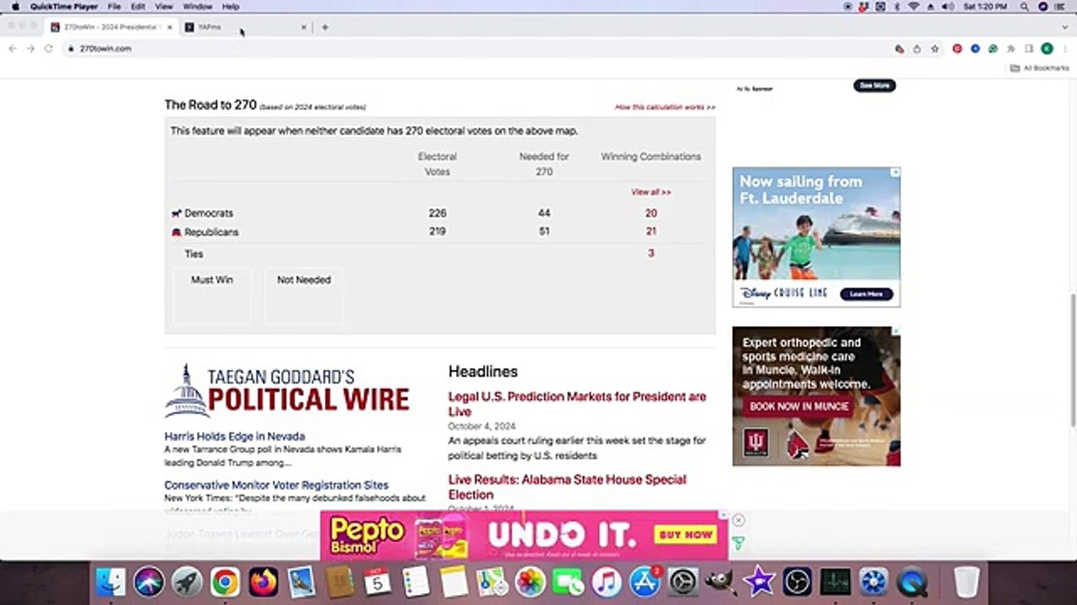Expand the tab search chevron
Image resolution: width=1077 pixels, height=605 pixels.
pyautogui.click(x=1064, y=27)
